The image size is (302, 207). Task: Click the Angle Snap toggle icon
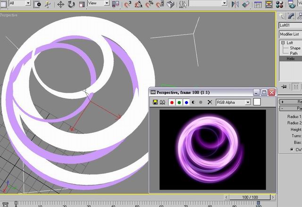click(x=138, y=4)
